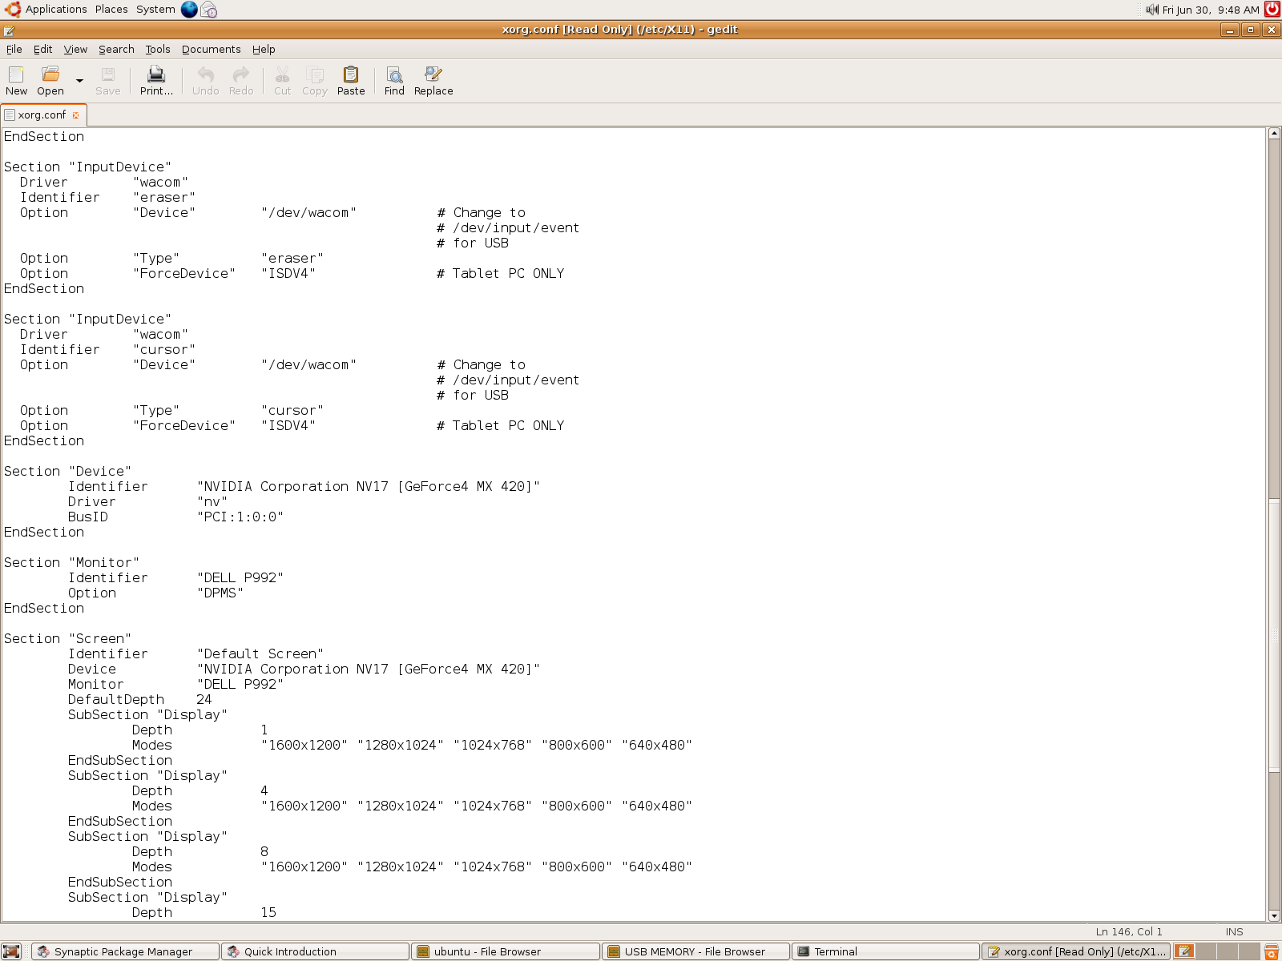This screenshot has width=1282, height=961.
Task: Click the Identifier value "eraser"
Action: tap(164, 197)
